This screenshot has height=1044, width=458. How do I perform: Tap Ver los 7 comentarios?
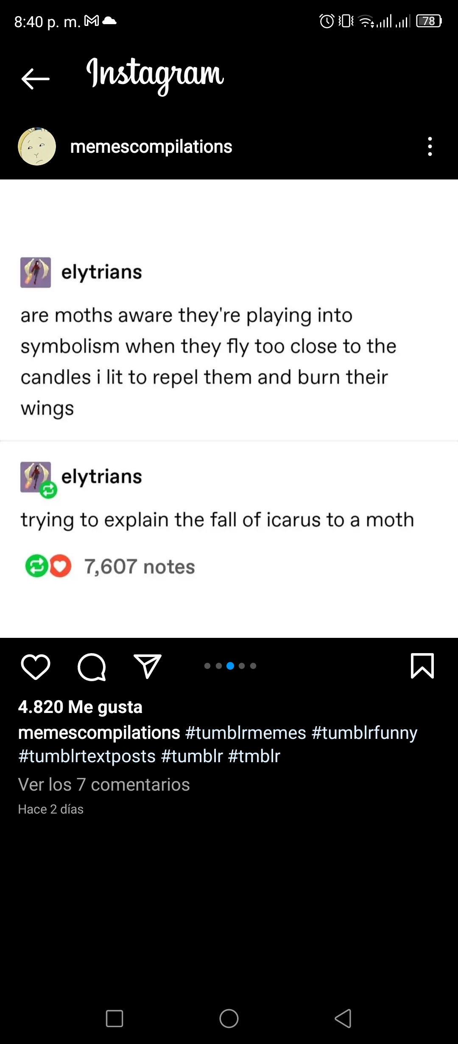(x=104, y=785)
